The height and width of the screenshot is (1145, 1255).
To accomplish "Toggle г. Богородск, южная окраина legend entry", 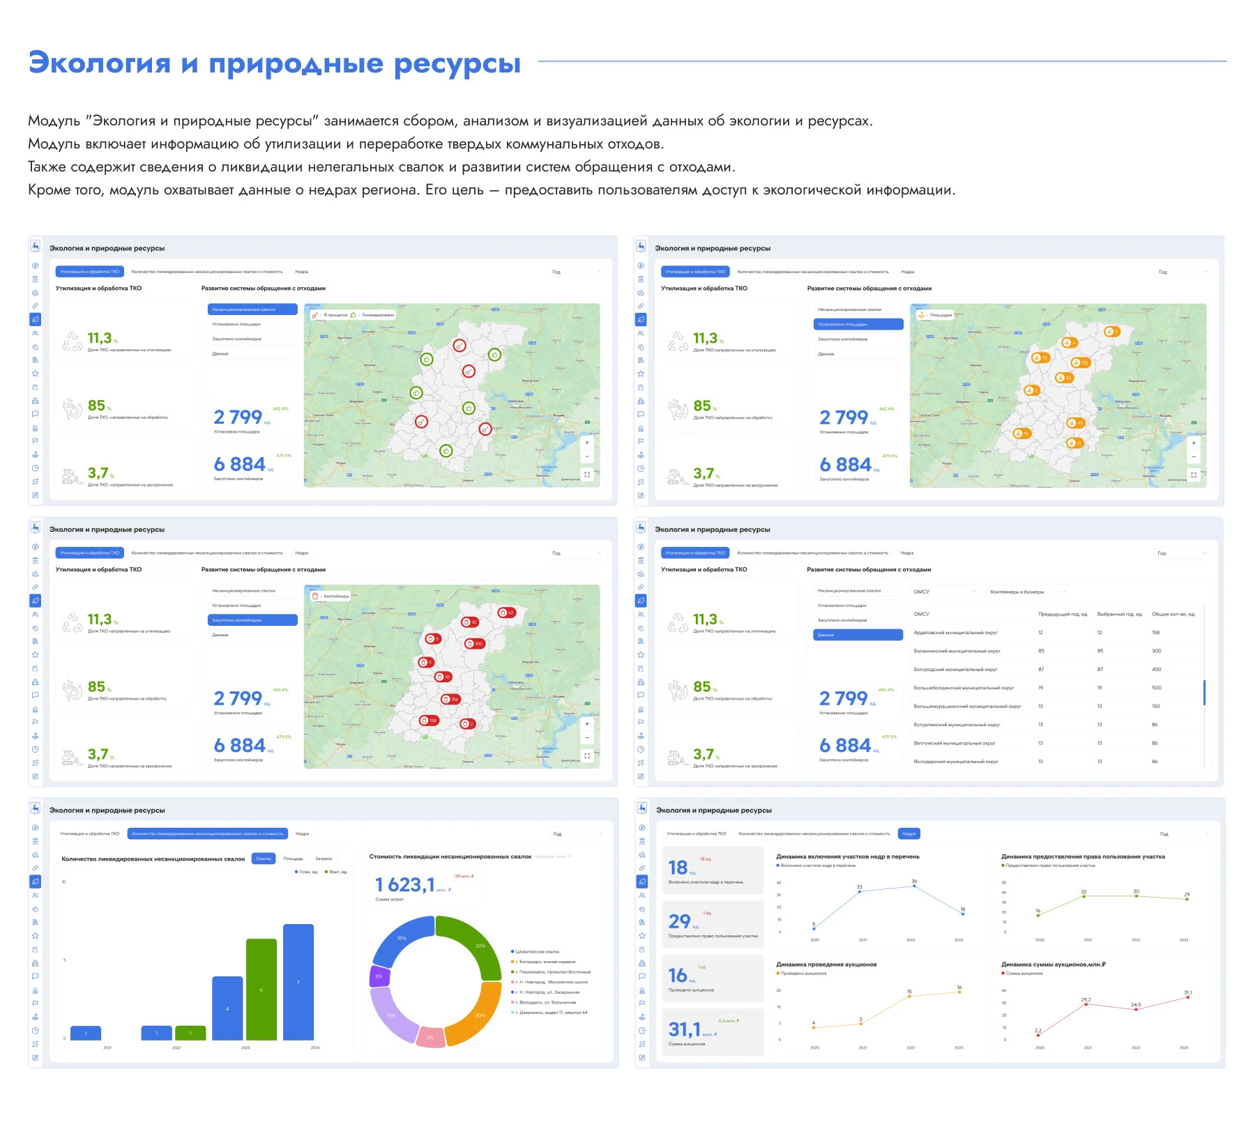I will click(543, 962).
